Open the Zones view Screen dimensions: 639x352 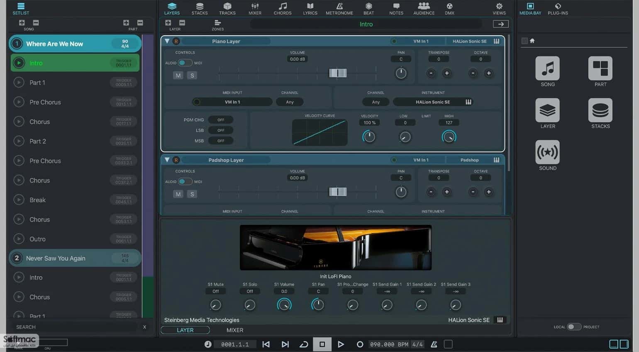[217, 25]
